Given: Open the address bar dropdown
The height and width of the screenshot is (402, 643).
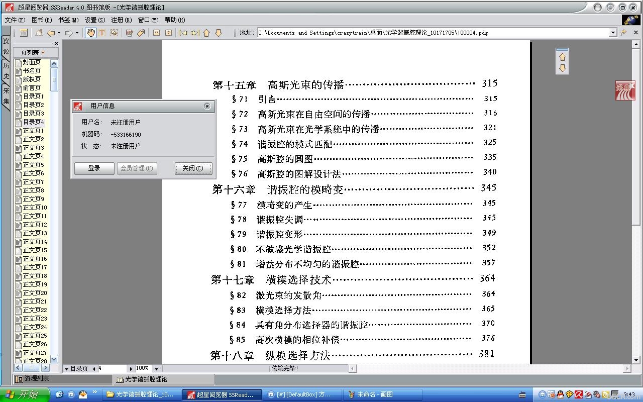Looking at the screenshot, I should [612, 33].
